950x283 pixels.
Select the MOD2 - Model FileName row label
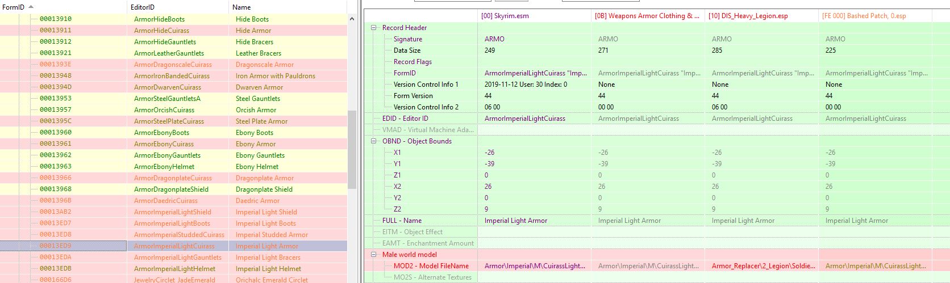pos(431,266)
